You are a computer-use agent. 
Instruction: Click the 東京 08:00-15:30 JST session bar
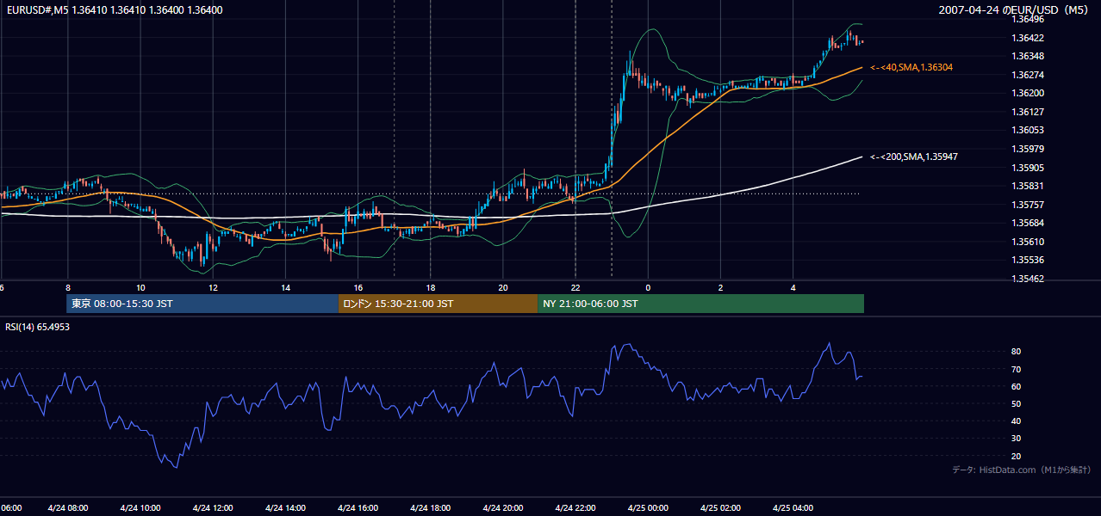pos(202,304)
